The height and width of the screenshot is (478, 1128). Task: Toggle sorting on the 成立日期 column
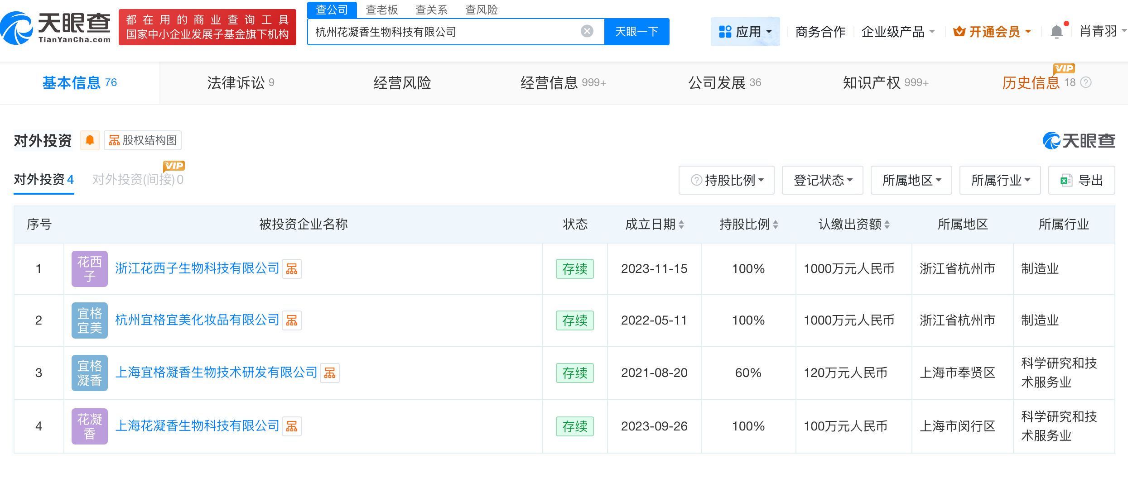(x=682, y=224)
